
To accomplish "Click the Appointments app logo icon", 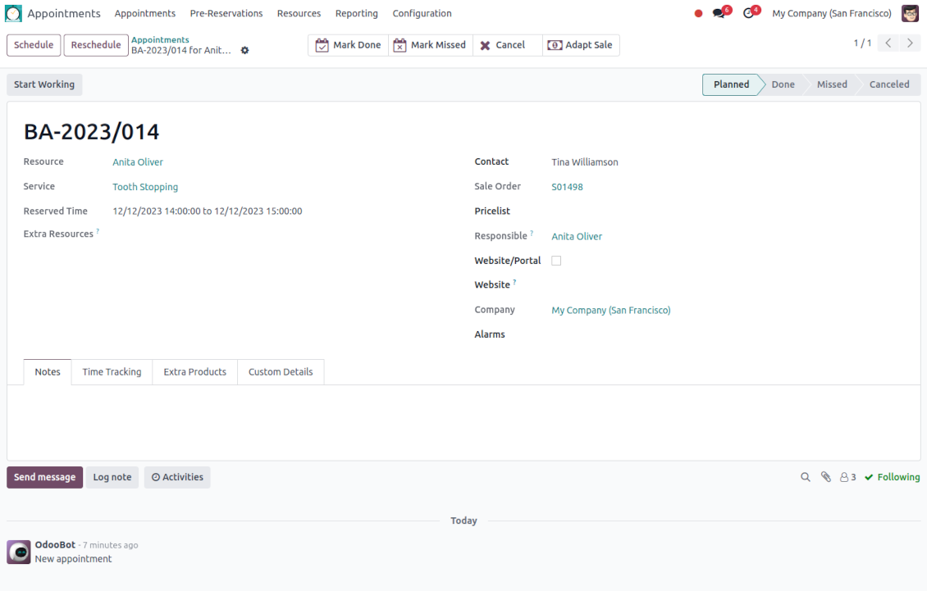I will tap(14, 14).
